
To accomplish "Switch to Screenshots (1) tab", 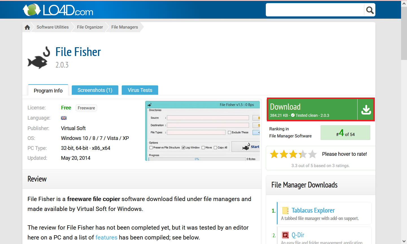I will point(95,90).
